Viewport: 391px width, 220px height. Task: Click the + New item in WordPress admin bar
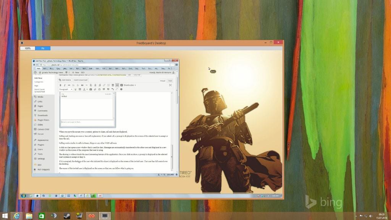click(76, 73)
